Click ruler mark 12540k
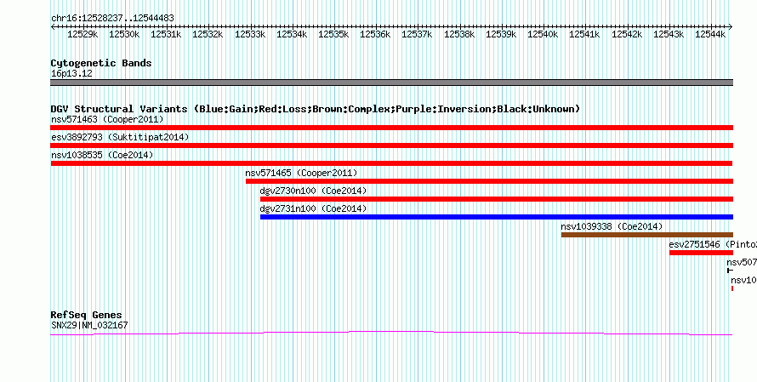The height and width of the screenshot is (382, 757). pos(544,35)
